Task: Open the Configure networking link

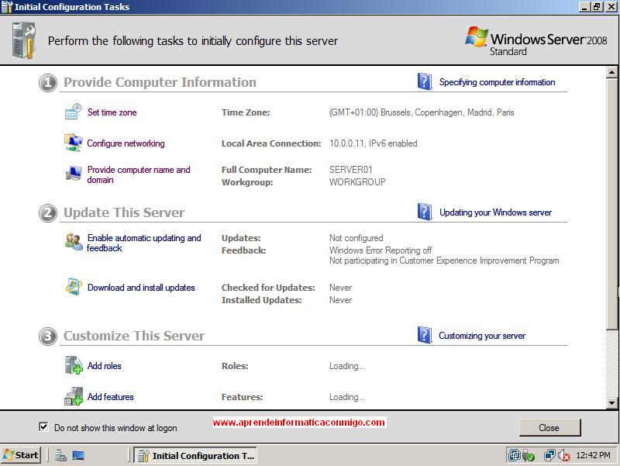Action: [126, 143]
